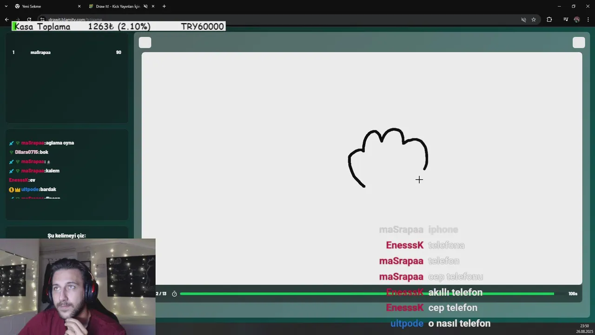Click the 2 / 13 round counter
The height and width of the screenshot is (335, 595).
coord(161,294)
